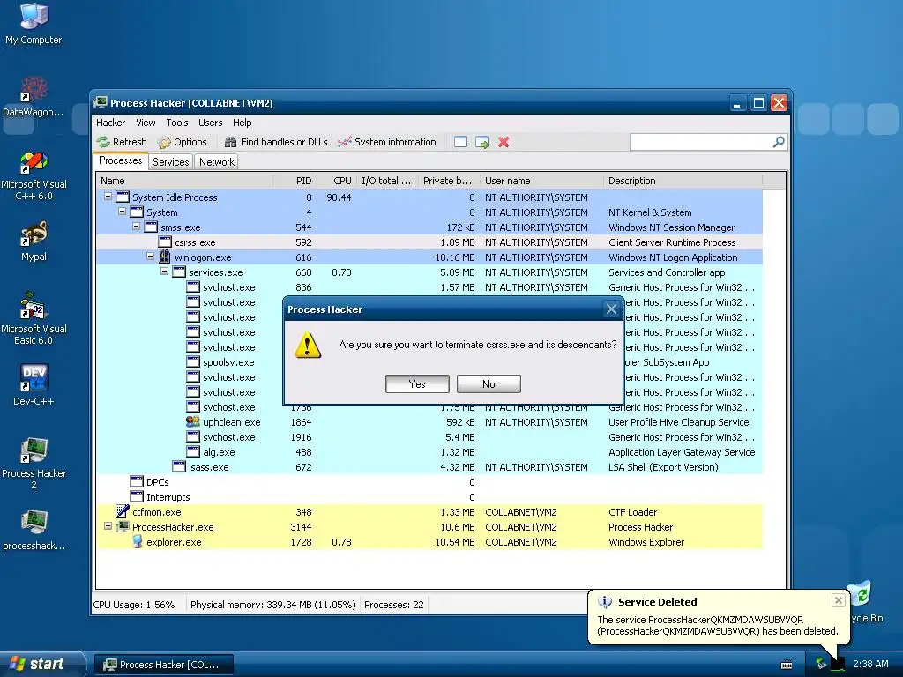Select the Interrupts row

pyautogui.click(x=429, y=497)
